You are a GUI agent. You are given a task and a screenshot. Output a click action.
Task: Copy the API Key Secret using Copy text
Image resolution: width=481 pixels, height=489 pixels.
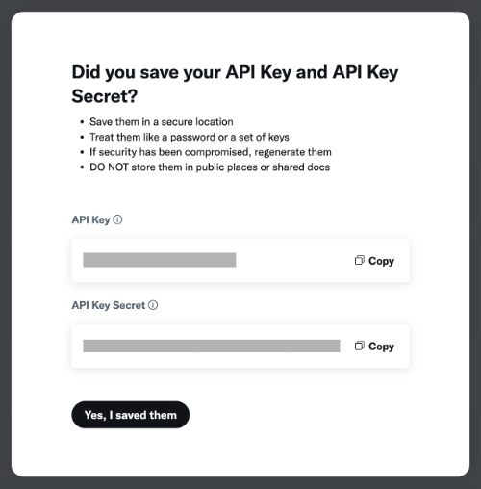point(381,347)
